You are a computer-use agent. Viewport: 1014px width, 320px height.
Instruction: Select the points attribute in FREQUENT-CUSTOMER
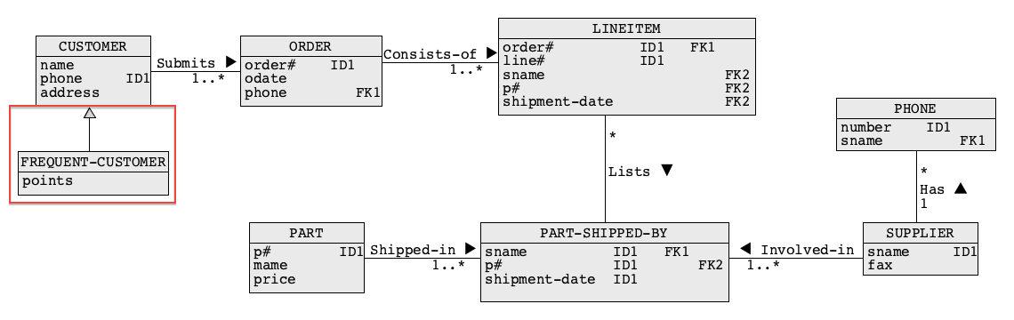pyautogui.click(x=48, y=181)
